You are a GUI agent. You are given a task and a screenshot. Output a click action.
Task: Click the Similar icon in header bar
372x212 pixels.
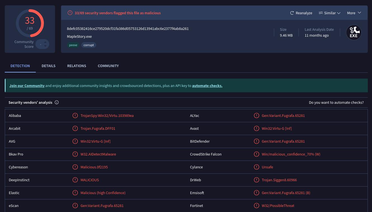pos(321,13)
